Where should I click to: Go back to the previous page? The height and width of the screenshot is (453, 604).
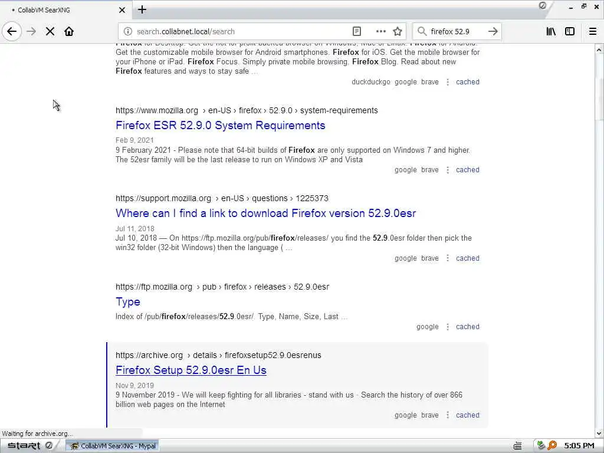coord(12,31)
